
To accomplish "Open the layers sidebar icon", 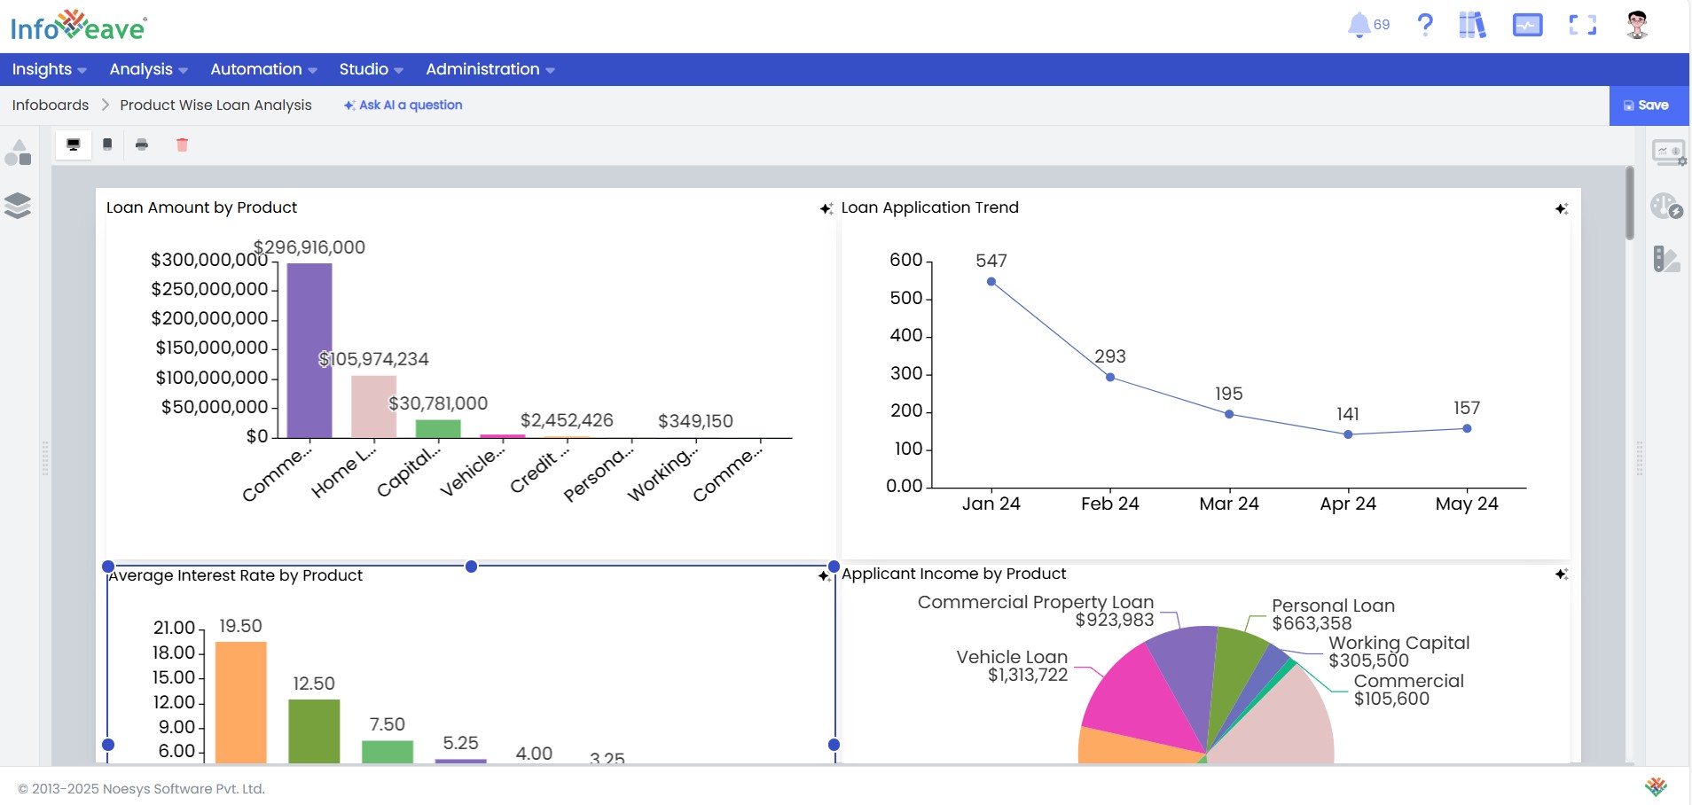I will [x=18, y=206].
